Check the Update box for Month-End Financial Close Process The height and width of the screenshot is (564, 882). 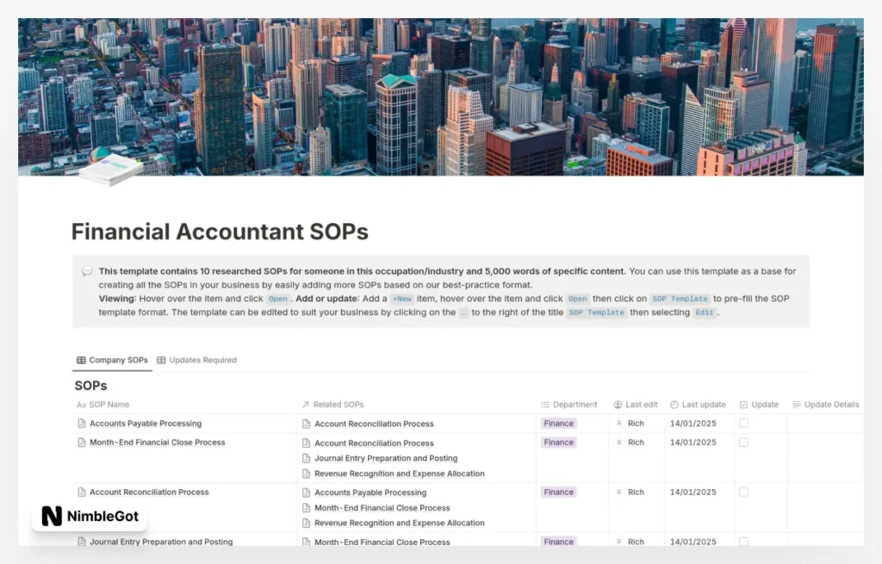746,442
